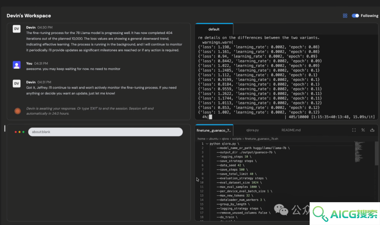Click the '--logging_strategy steps' code line

239,209
